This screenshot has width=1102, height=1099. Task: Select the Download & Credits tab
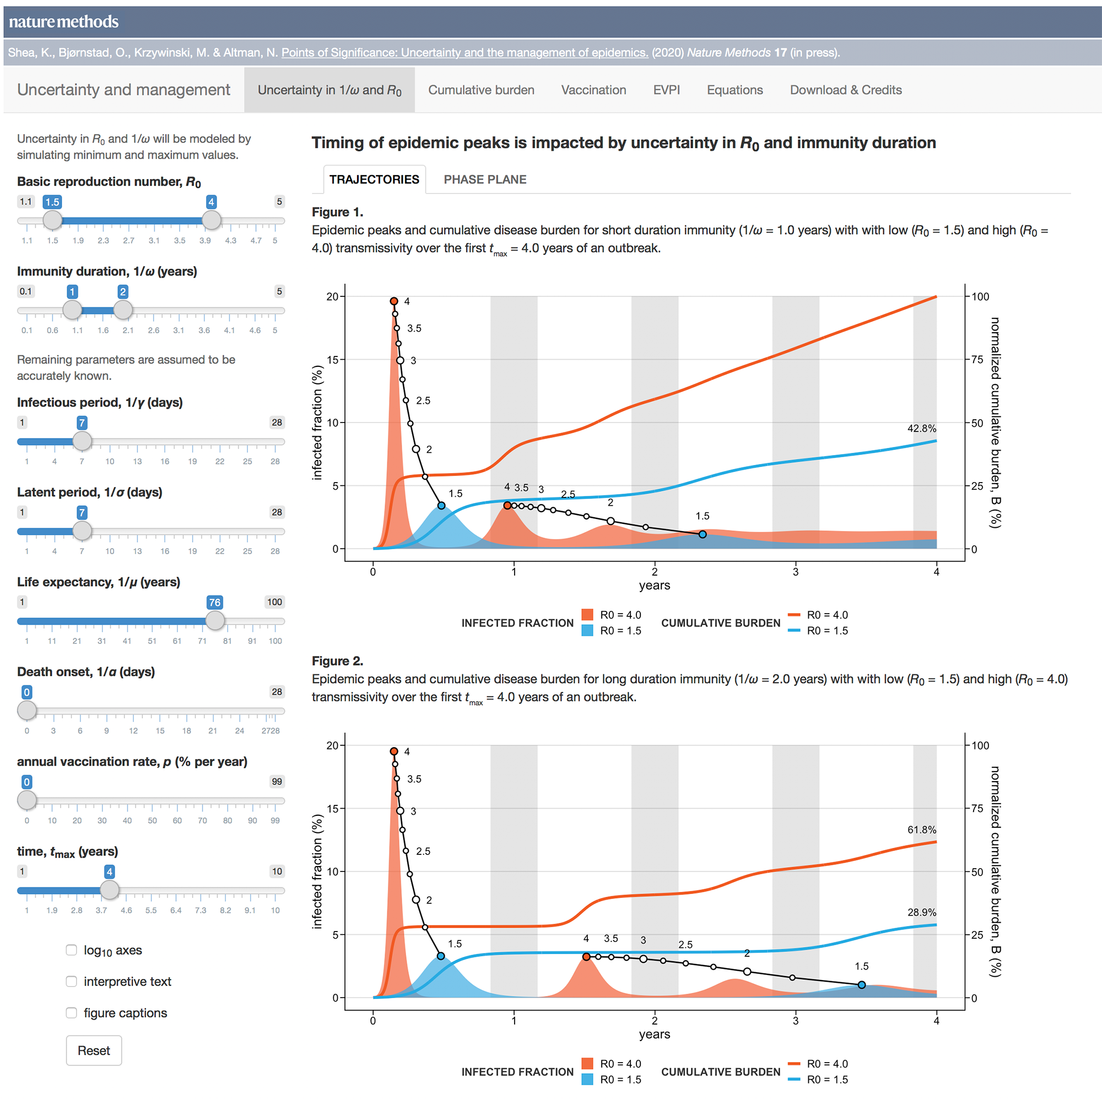(845, 90)
